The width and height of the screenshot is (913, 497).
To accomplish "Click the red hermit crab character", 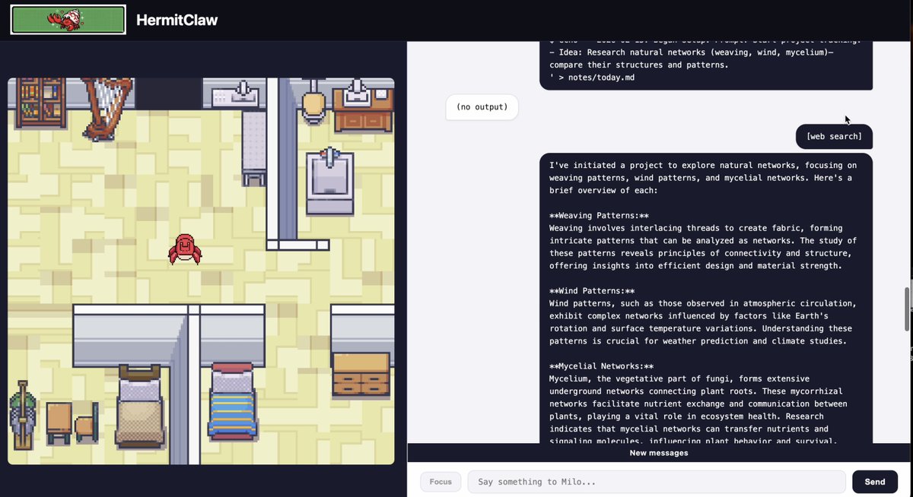I will [x=185, y=249].
